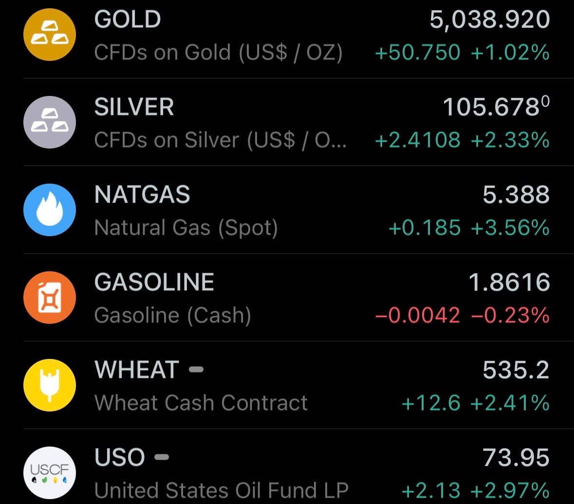Tap the yellow WHEAT icon

pos(50,385)
